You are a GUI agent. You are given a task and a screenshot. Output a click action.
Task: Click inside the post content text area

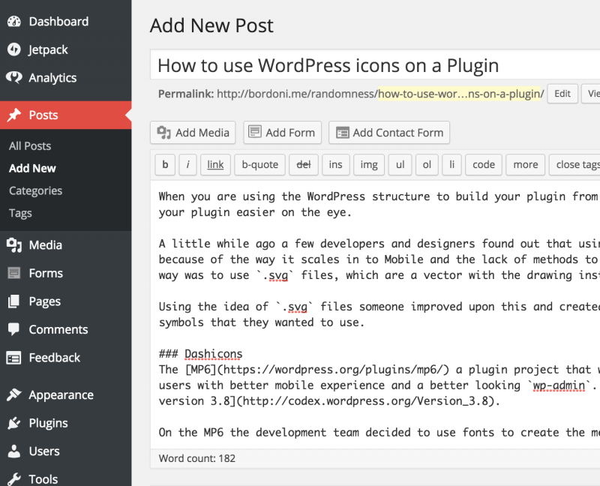click(x=375, y=313)
